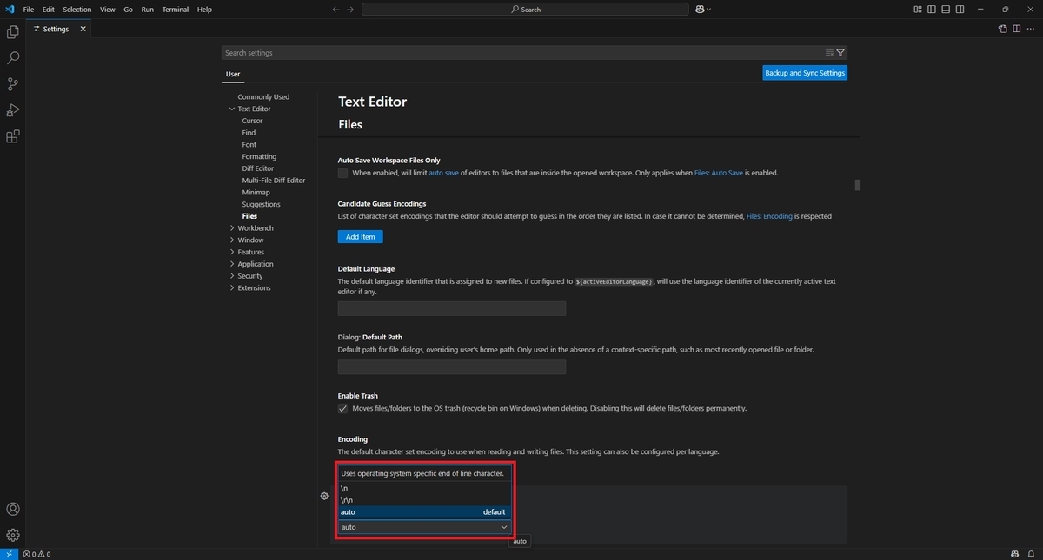Uncheck the Enable Trash checkbox
1043x560 pixels.
(x=342, y=408)
